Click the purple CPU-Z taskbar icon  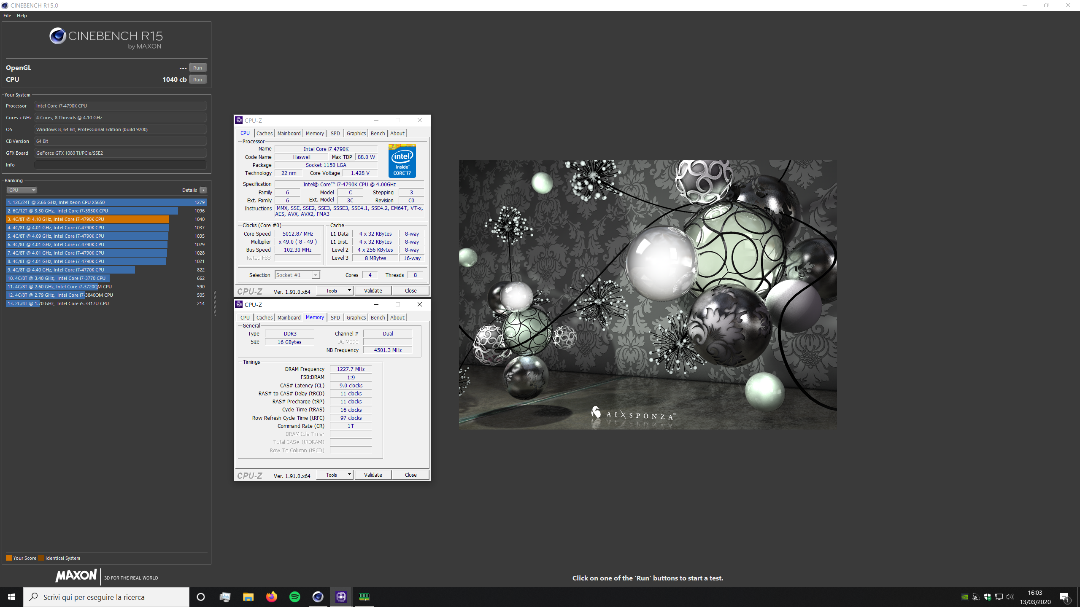point(341,597)
